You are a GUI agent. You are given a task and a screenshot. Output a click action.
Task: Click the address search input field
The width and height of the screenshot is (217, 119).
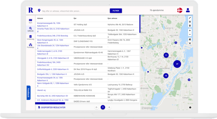[73, 11]
